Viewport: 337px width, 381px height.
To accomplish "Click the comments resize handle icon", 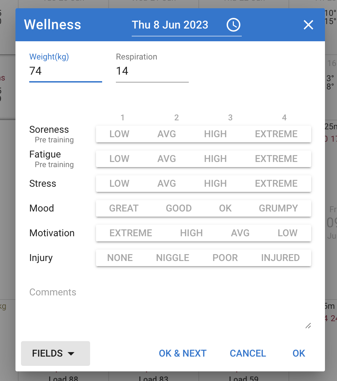I will pyautogui.click(x=308, y=326).
